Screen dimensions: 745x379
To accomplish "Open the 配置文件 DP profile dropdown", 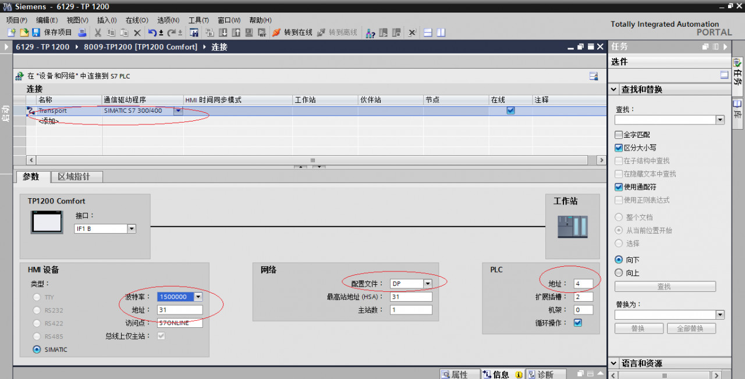I will pos(428,284).
